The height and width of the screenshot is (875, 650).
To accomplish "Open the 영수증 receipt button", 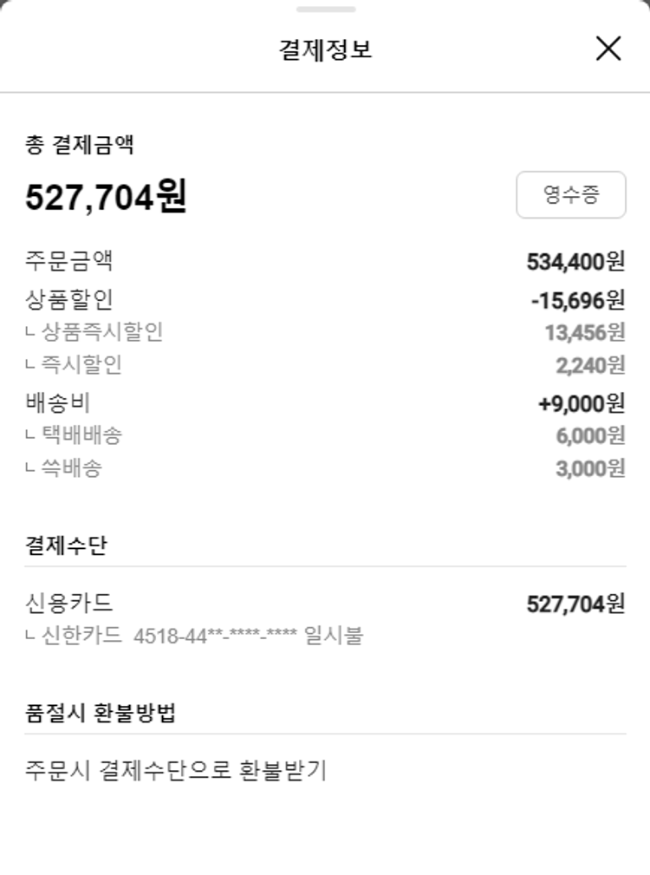I will (570, 194).
